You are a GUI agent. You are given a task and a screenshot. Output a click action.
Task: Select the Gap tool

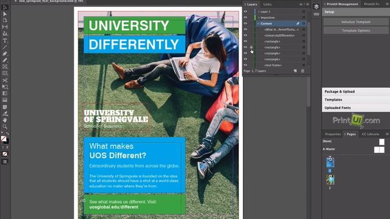pos(5,27)
